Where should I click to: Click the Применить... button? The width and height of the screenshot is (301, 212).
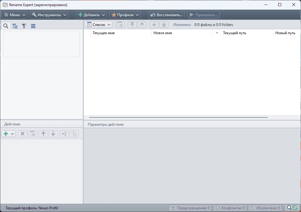click(203, 15)
